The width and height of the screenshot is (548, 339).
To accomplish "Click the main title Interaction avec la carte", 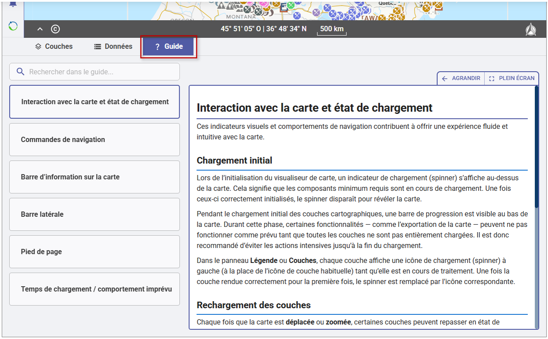I will tap(315, 108).
